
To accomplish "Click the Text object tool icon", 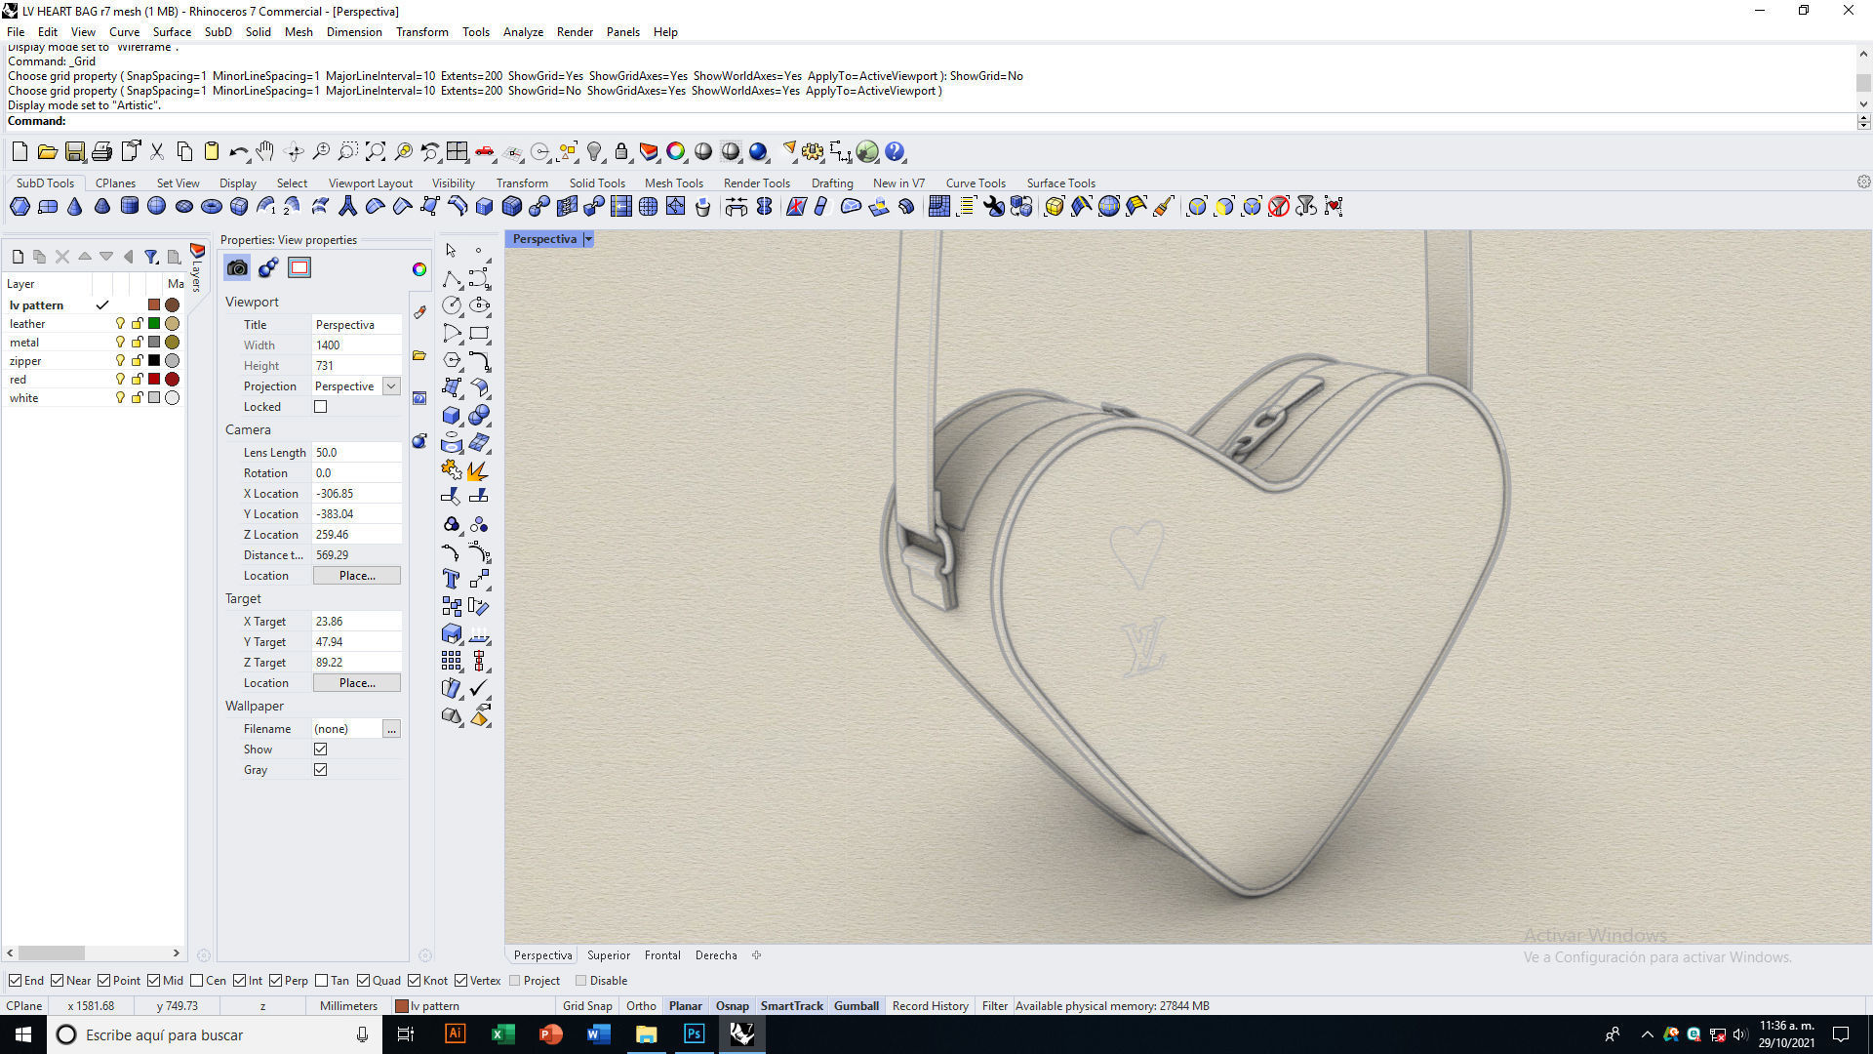I will pos(451,579).
